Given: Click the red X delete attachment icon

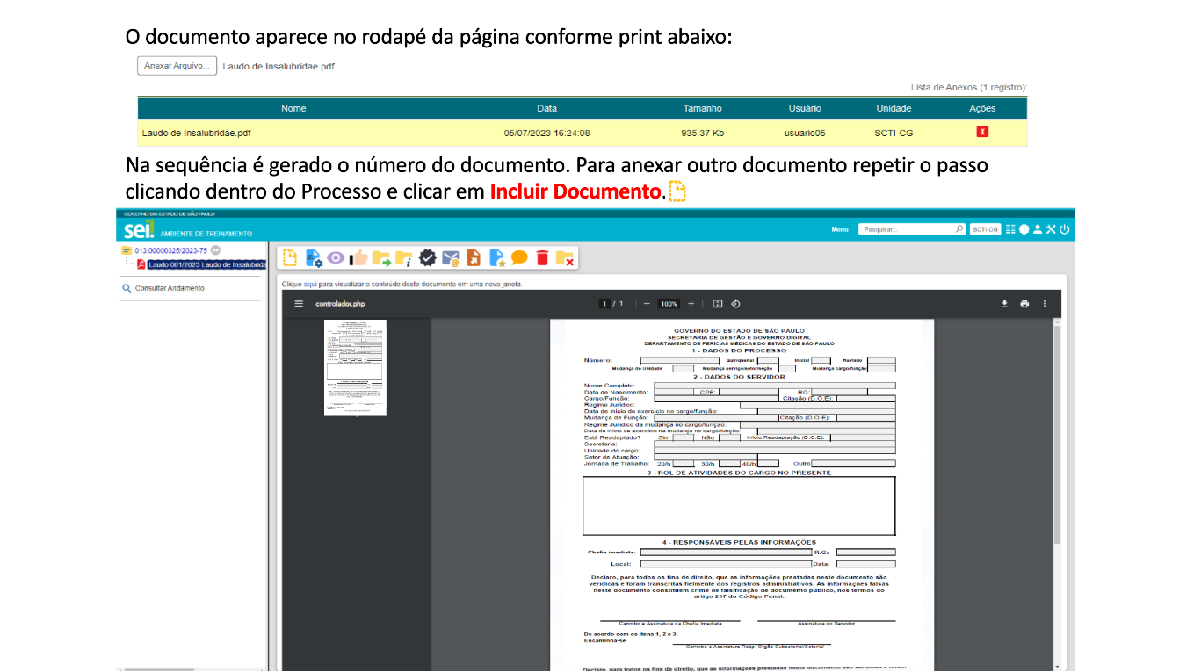Looking at the screenshot, I should click(982, 132).
